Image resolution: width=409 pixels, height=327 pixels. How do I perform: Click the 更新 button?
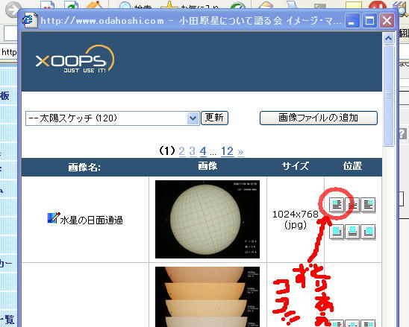[x=214, y=118]
